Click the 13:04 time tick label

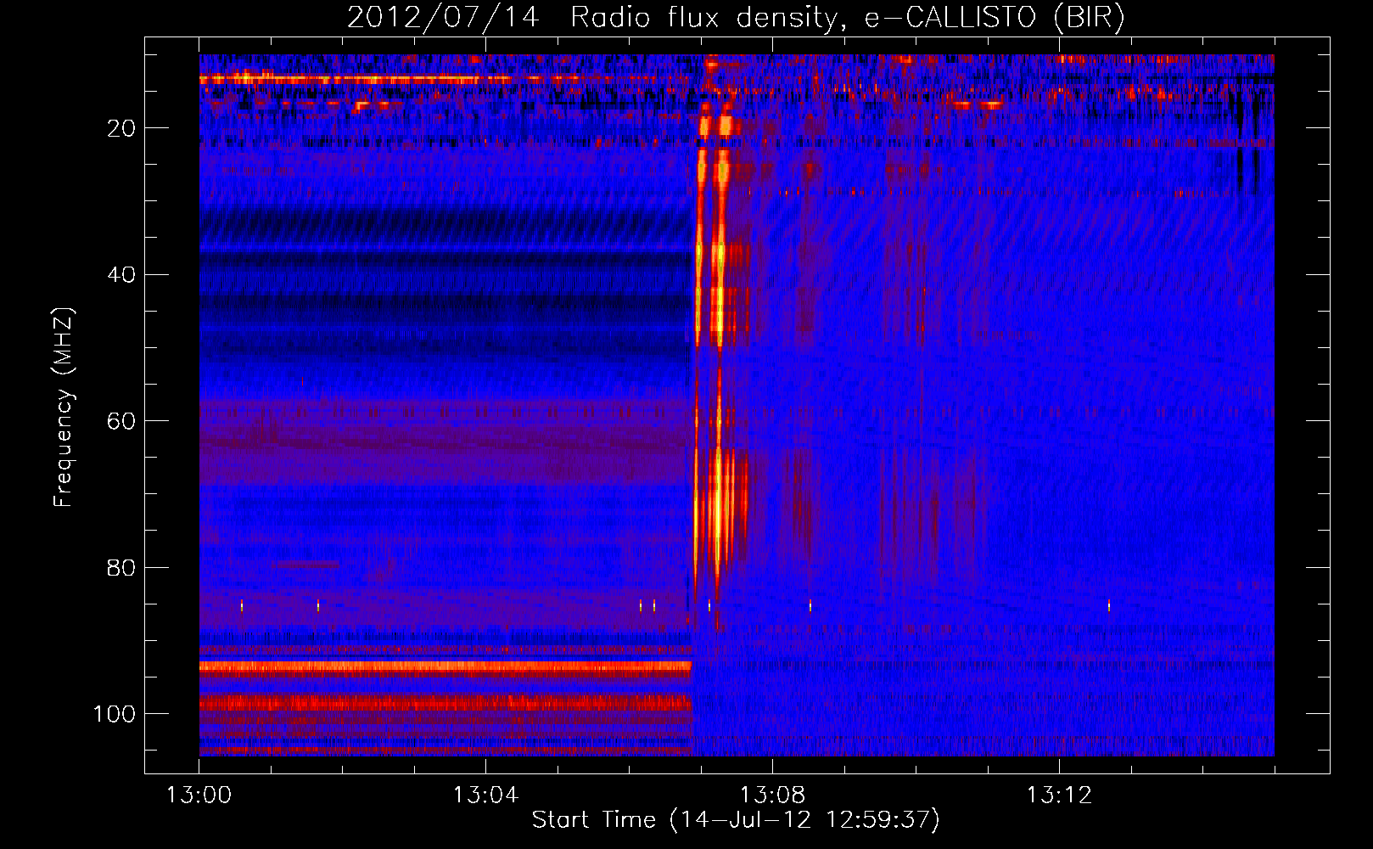(485, 796)
